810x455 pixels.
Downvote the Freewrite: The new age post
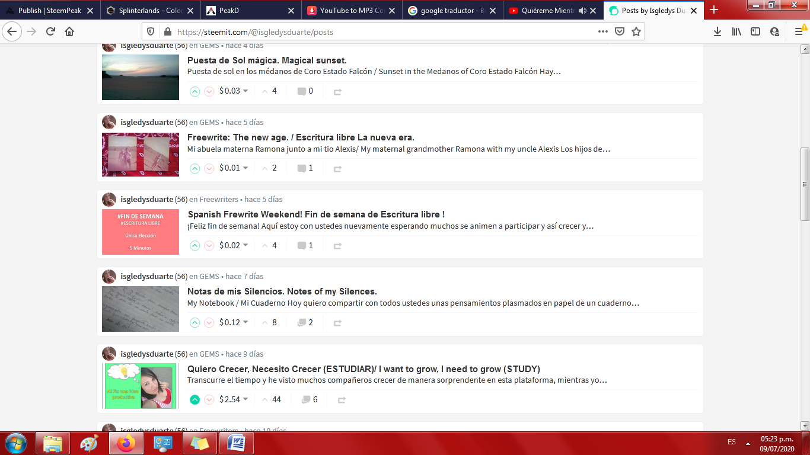[x=209, y=168]
